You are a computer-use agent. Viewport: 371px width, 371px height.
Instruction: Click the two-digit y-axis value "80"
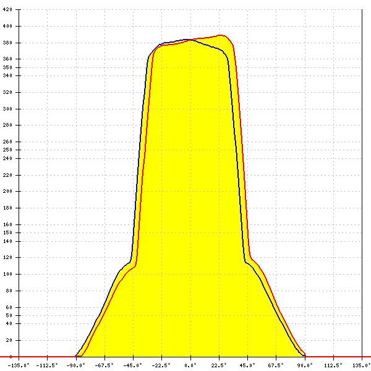(9, 291)
